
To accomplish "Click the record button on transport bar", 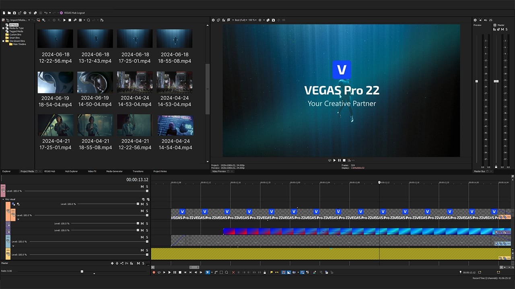I will click(x=154, y=272).
